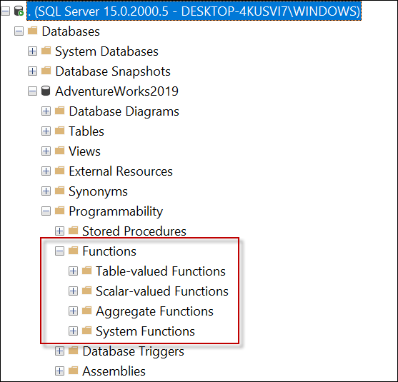Click the Table-valued Functions folder icon
Screen dimensions: 398x382
pyautogui.click(x=86, y=271)
